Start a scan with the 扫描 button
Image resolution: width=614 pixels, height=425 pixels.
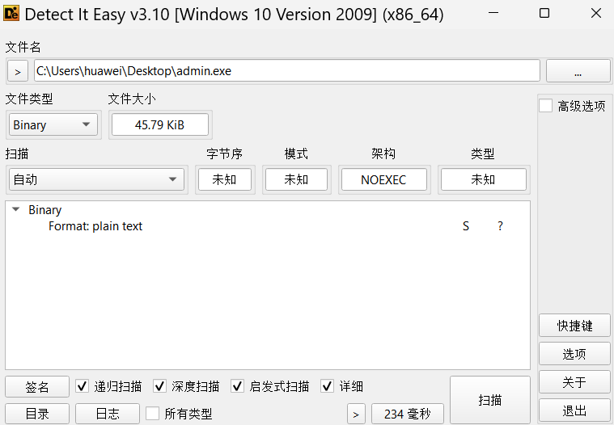pyautogui.click(x=490, y=400)
